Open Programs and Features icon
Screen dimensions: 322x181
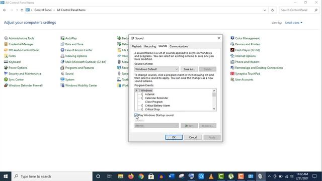[62, 68]
